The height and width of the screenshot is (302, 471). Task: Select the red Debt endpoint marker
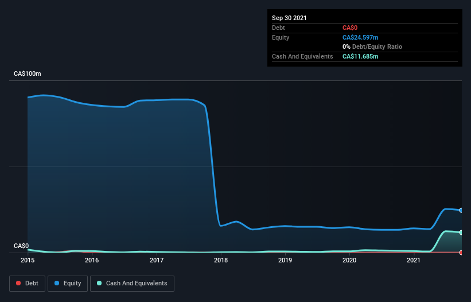click(x=461, y=253)
